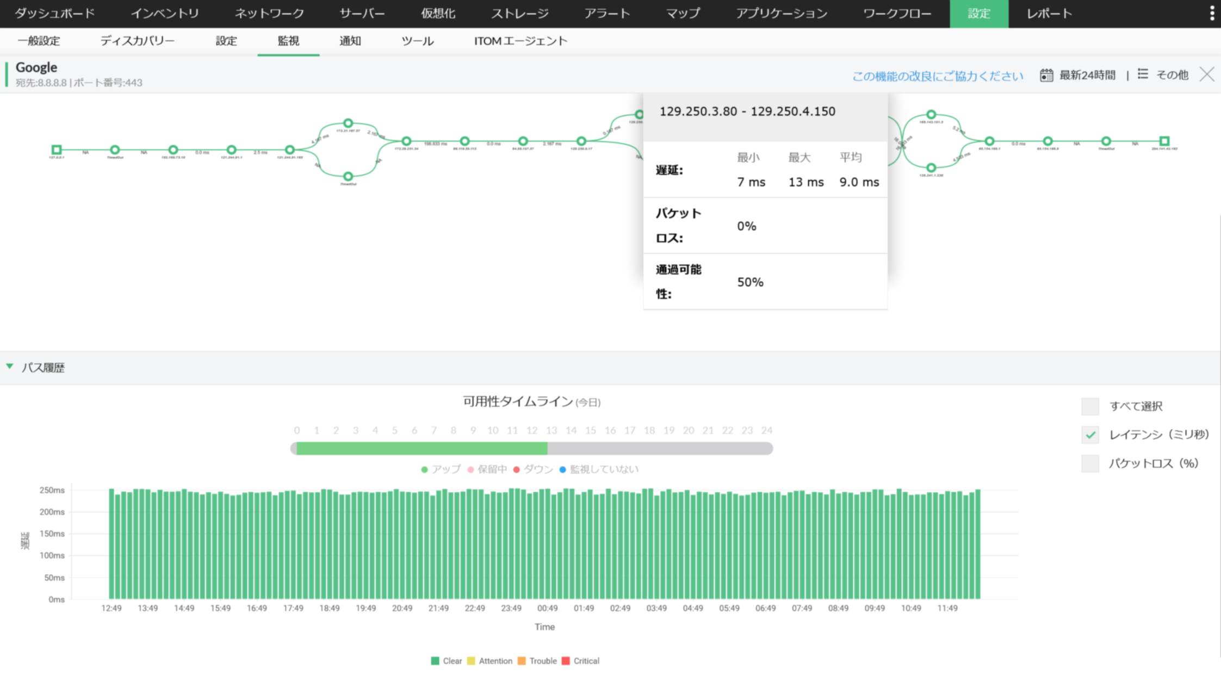Open the アラート top menu

tap(607, 14)
